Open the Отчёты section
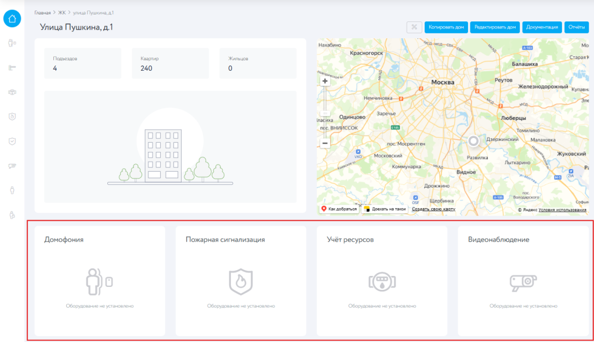Viewport: 594px width, 342px height. tap(576, 27)
